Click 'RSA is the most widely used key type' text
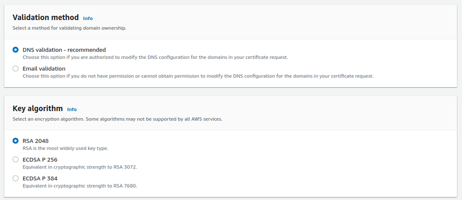 coord(65,149)
